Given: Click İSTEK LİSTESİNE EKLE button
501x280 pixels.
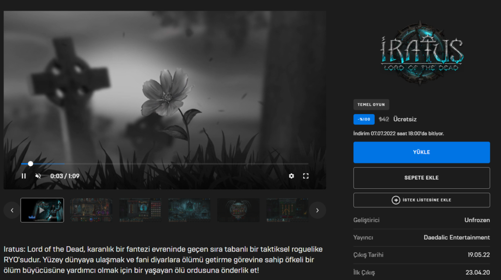Looking at the screenshot, I should point(421,200).
